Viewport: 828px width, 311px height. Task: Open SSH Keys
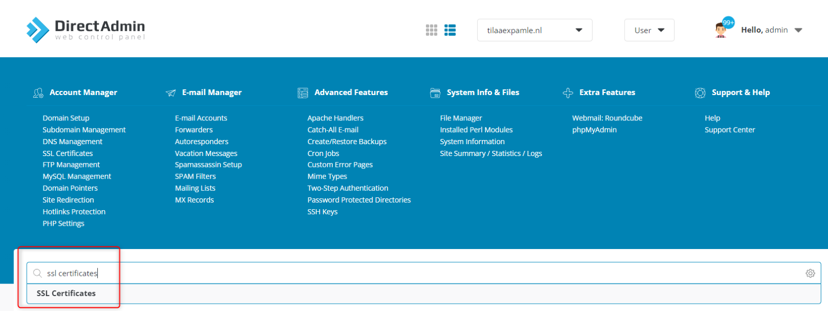pyautogui.click(x=322, y=212)
